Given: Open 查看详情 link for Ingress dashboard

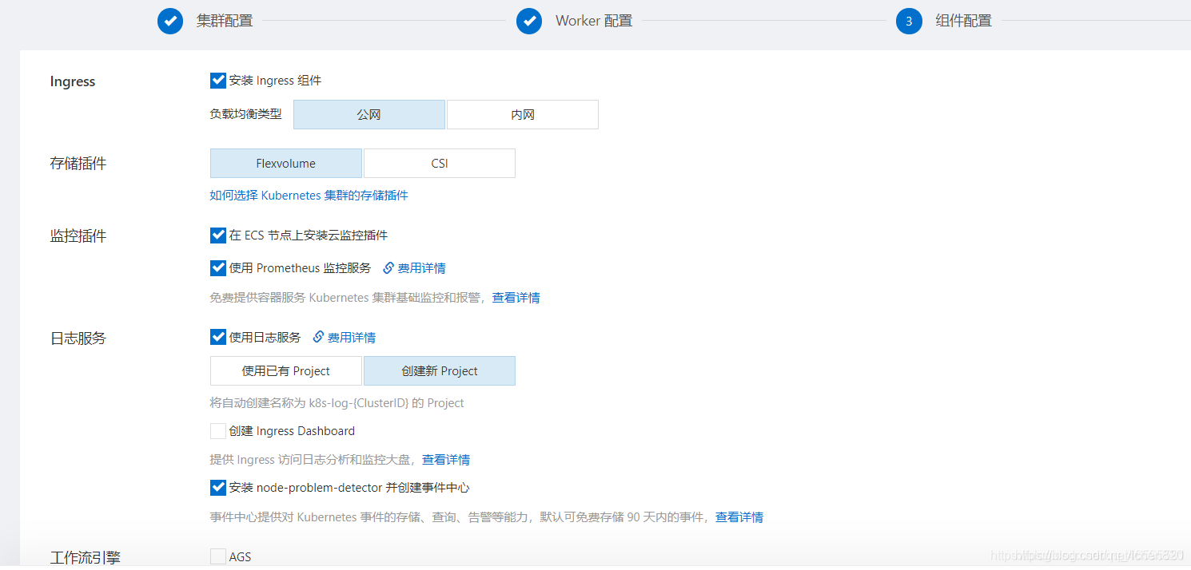Looking at the screenshot, I should click(446, 459).
